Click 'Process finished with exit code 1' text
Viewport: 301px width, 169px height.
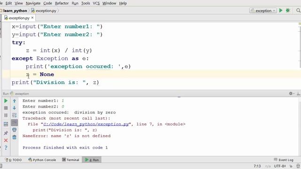[x=65, y=147]
